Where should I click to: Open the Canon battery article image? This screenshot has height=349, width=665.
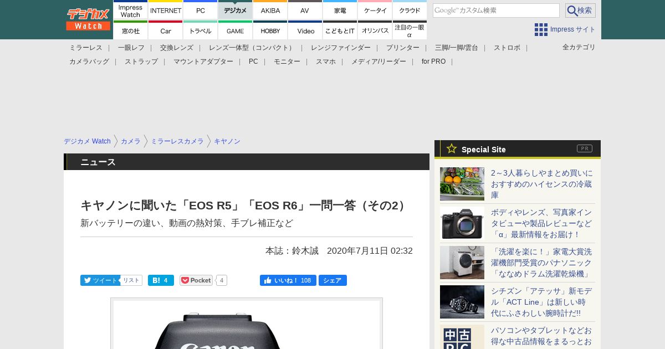click(247, 324)
